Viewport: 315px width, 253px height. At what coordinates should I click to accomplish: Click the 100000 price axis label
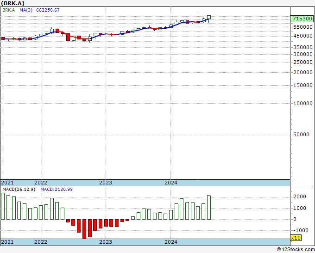coord(303,103)
